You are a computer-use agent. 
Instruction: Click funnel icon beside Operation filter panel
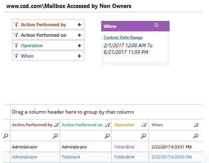click(16, 46)
